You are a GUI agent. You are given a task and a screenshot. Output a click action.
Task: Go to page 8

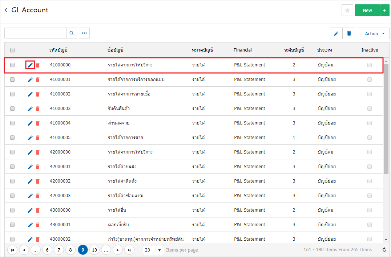point(70,250)
